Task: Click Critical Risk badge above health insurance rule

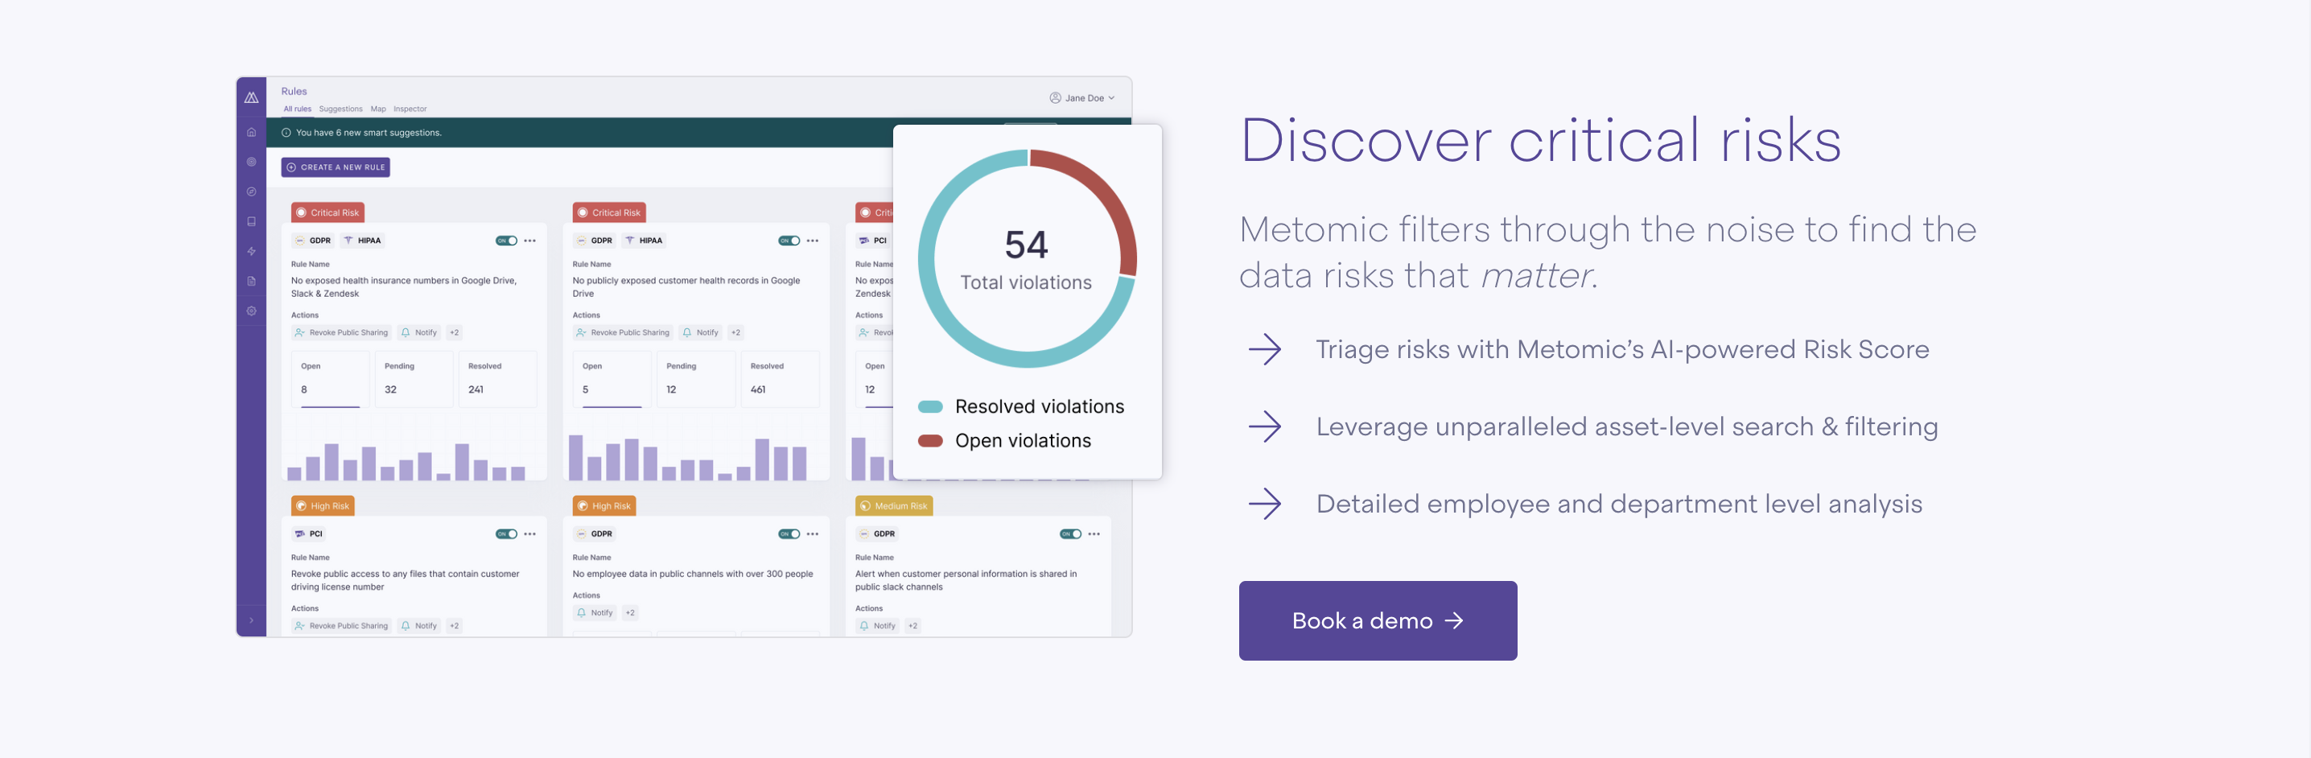Action: [327, 212]
